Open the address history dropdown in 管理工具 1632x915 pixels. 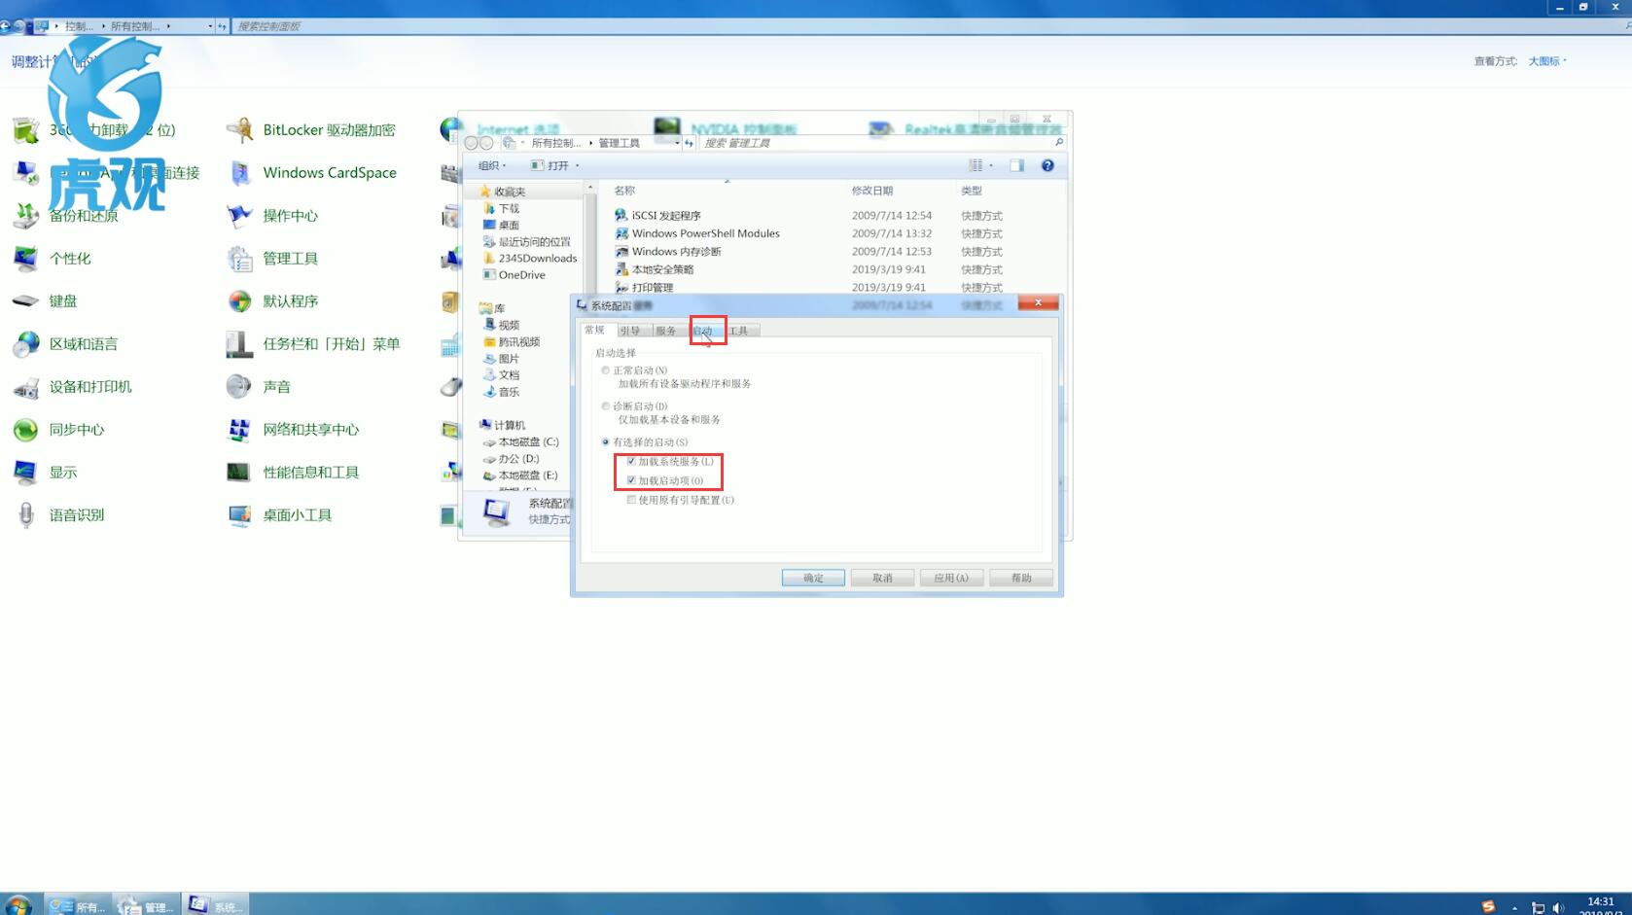[677, 143]
